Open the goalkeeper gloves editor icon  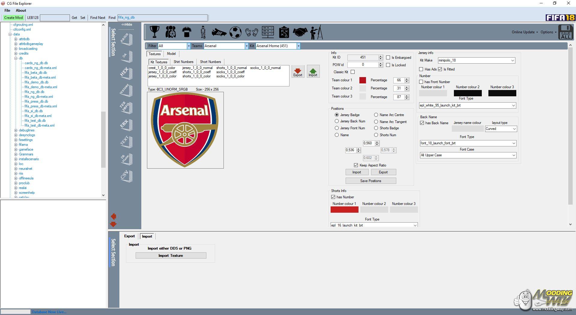pos(252,32)
